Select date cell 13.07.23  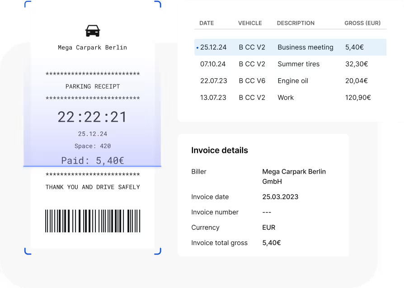point(213,98)
